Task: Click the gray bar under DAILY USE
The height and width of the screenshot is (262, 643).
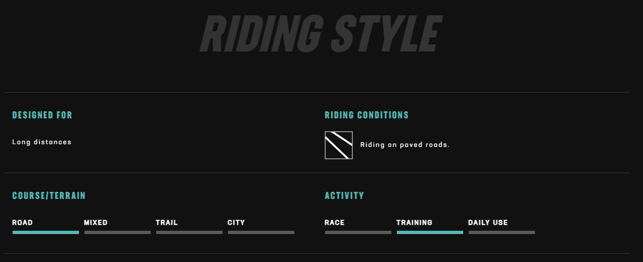Action: 502,232
